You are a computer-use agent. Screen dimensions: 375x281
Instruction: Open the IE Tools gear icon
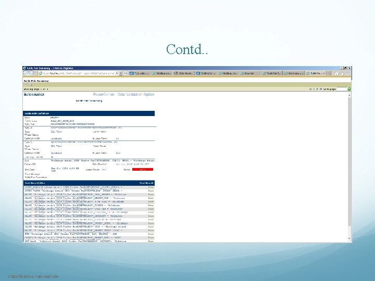(348, 73)
